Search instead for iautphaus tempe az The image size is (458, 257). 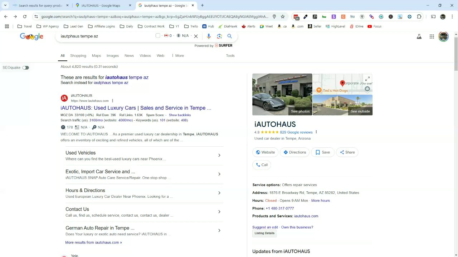pyautogui.click(x=111, y=83)
